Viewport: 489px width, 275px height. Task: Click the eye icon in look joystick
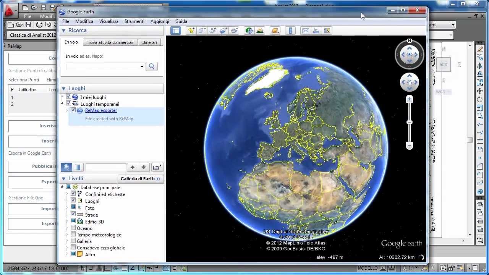point(410,55)
